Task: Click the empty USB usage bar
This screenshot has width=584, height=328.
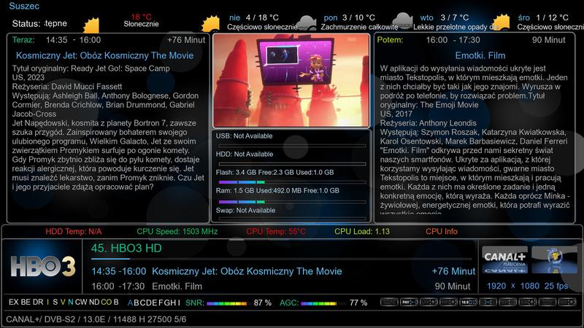Action: pyautogui.click(x=292, y=146)
